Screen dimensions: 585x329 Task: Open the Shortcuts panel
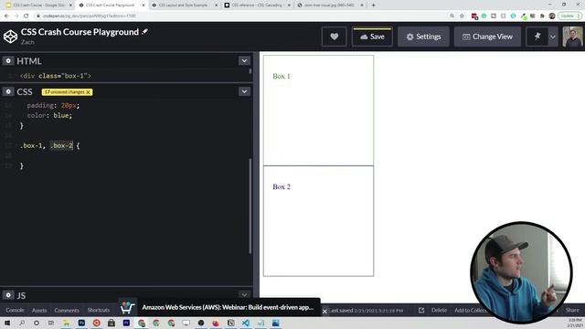[99, 310]
